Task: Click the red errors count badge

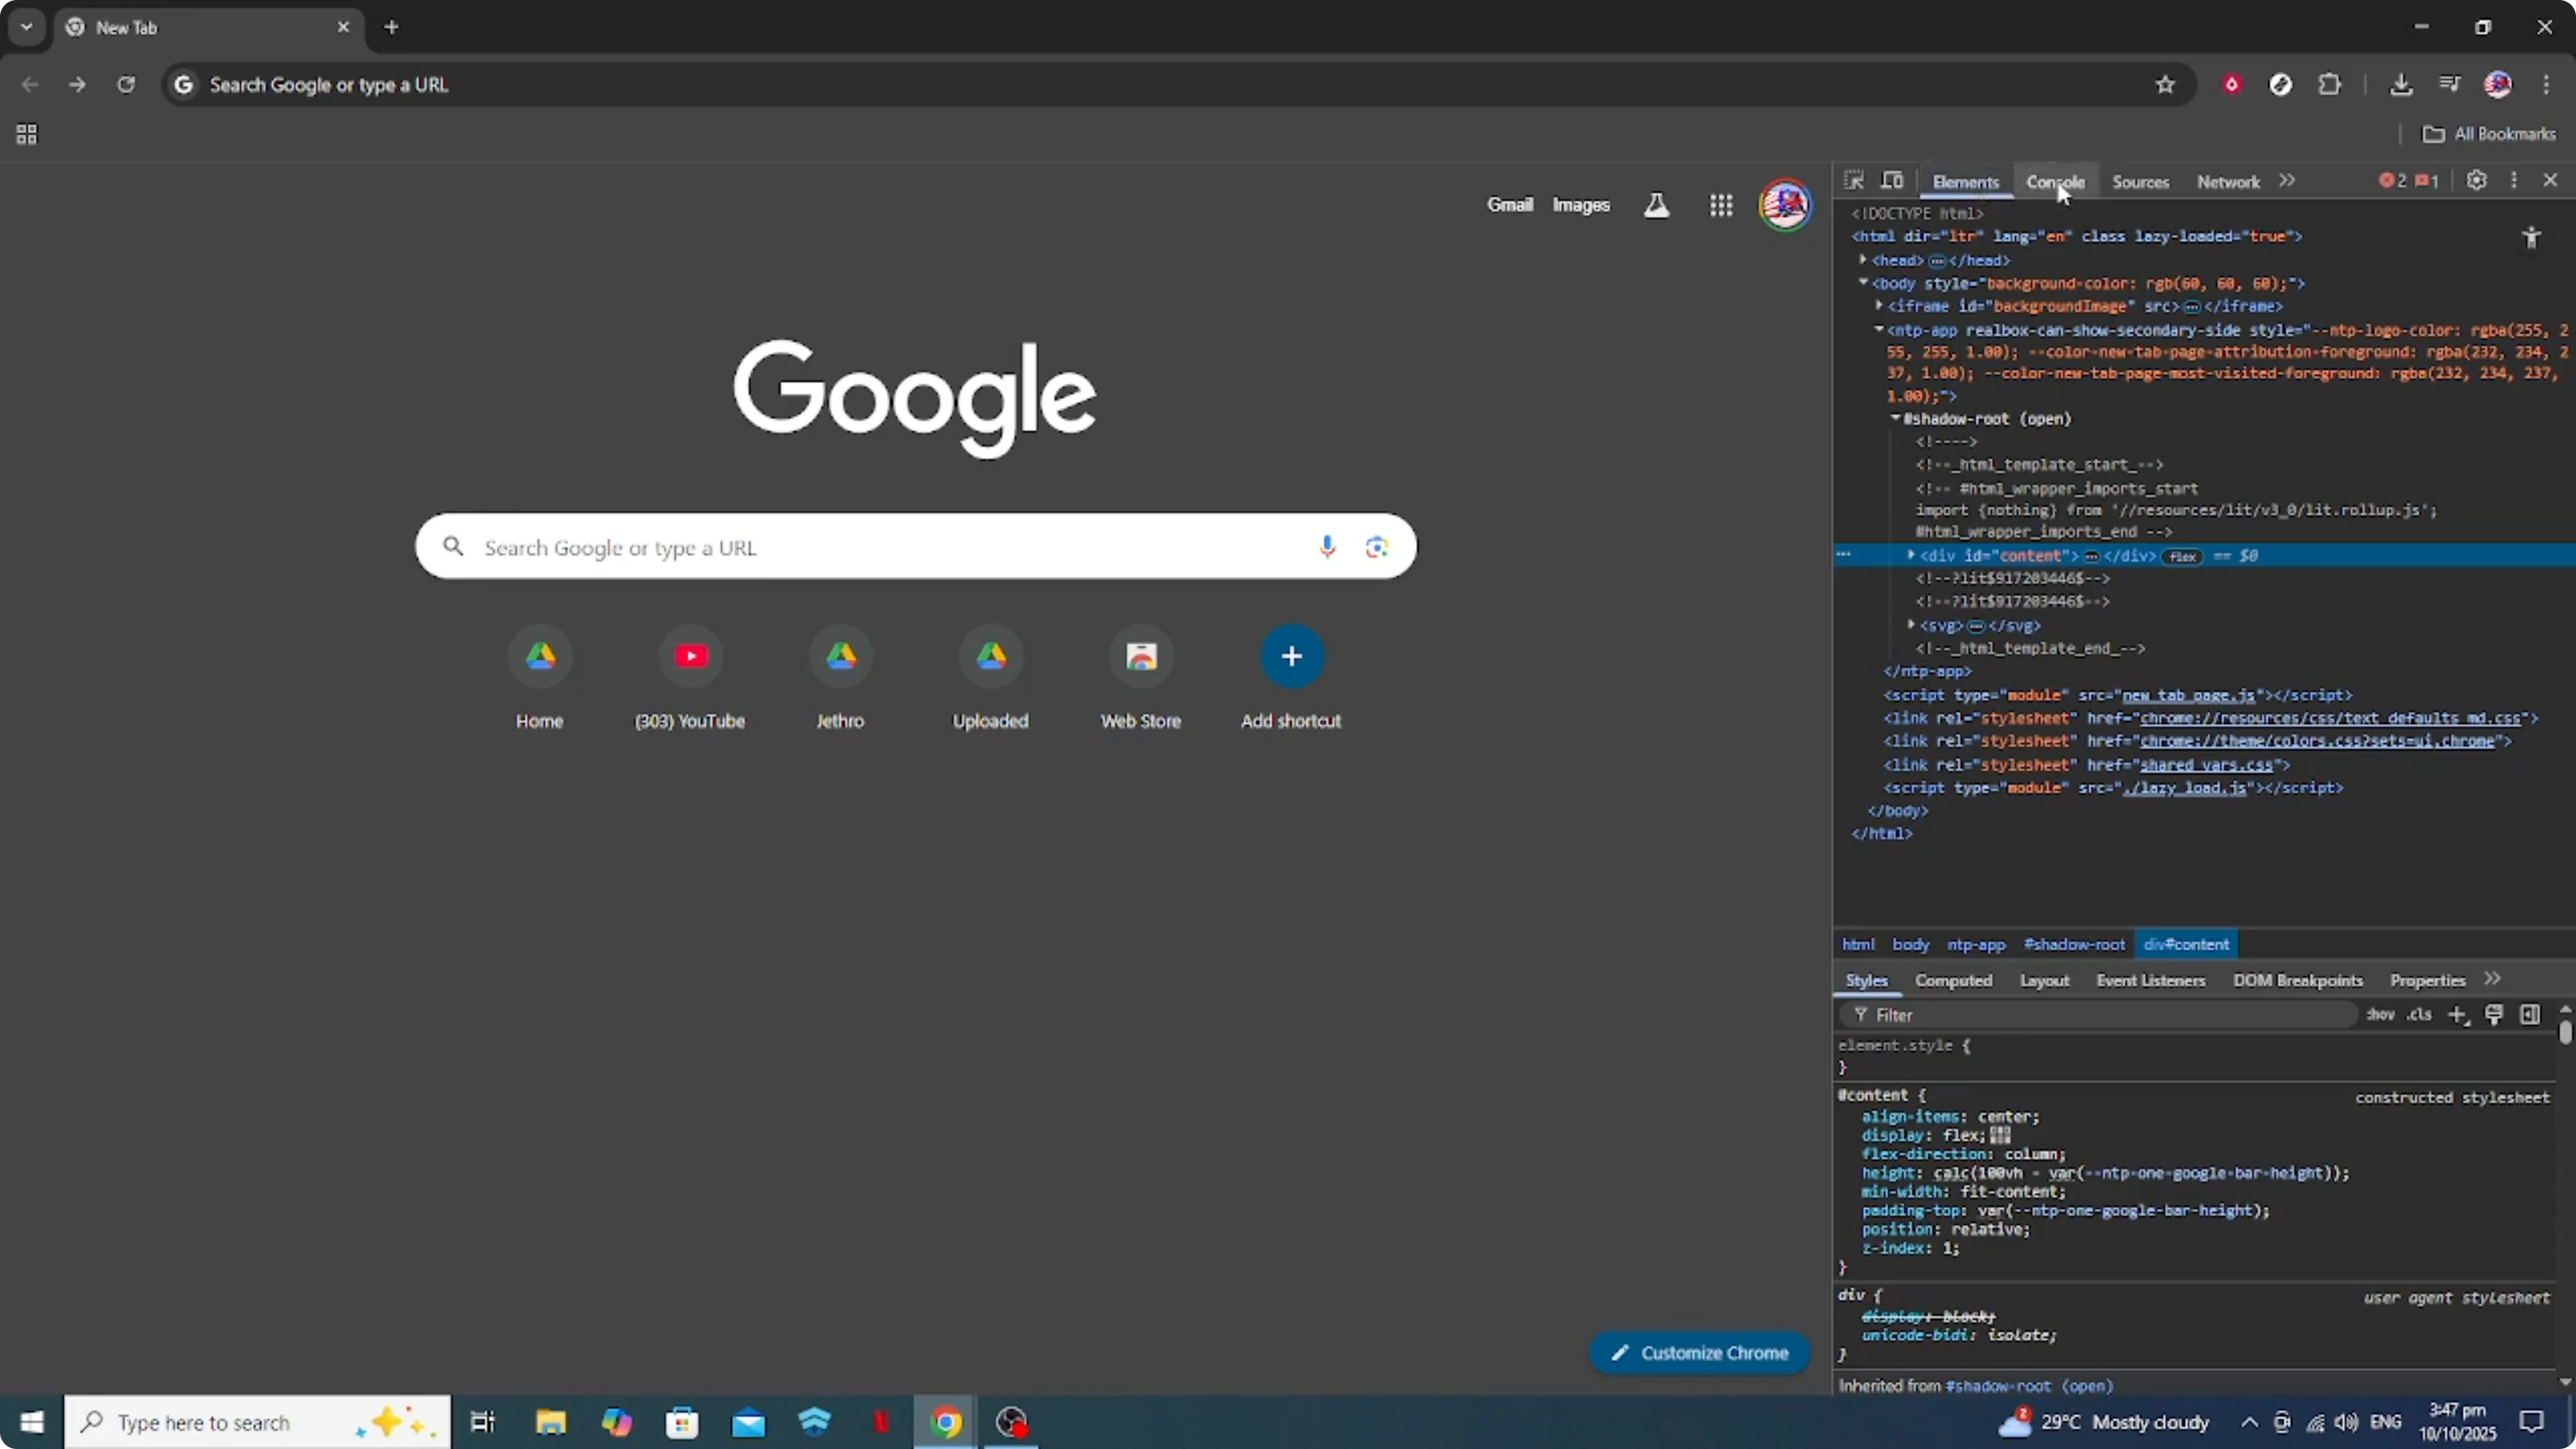Action: (2393, 181)
